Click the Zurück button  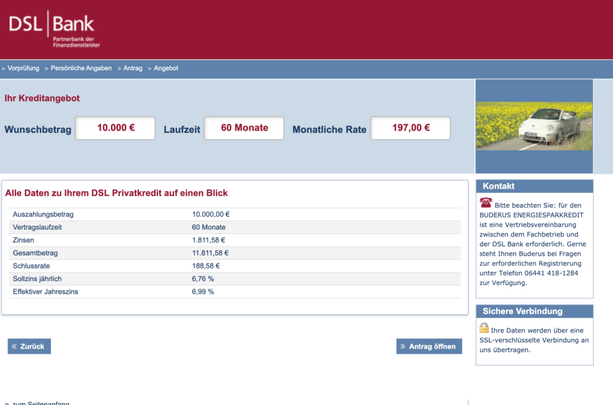click(29, 346)
